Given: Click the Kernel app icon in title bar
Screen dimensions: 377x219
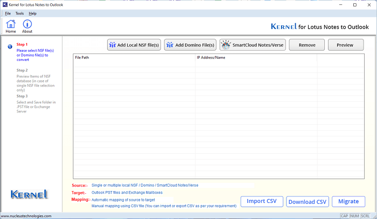Looking at the screenshot, I should (x=5, y=4).
